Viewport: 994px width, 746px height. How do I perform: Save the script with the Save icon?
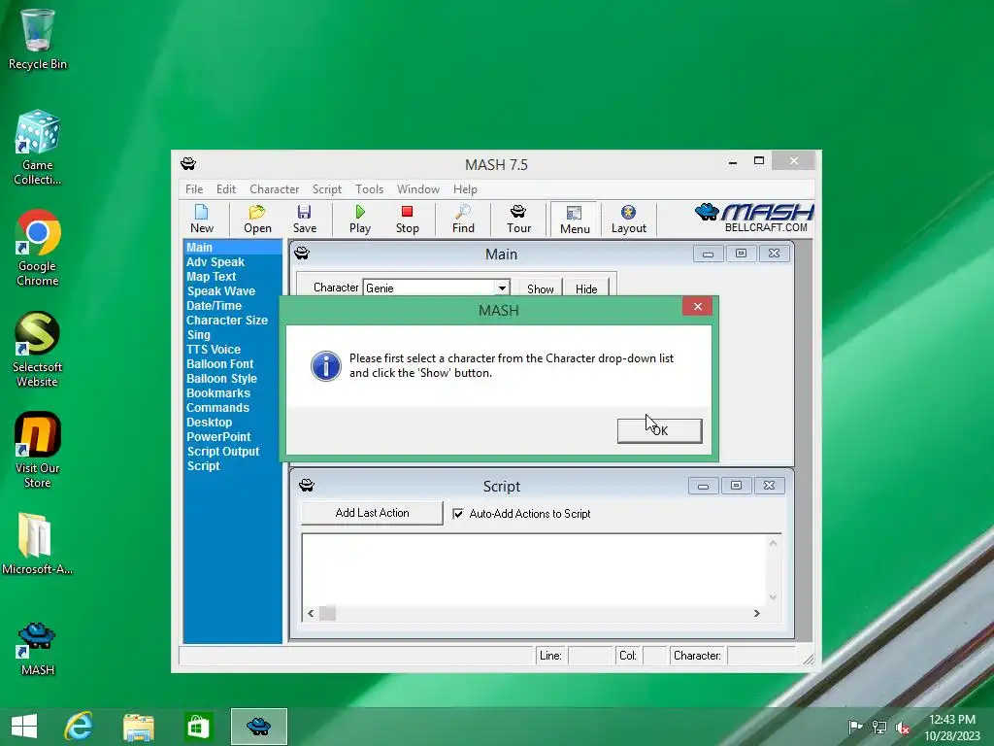[x=304, y=219]
